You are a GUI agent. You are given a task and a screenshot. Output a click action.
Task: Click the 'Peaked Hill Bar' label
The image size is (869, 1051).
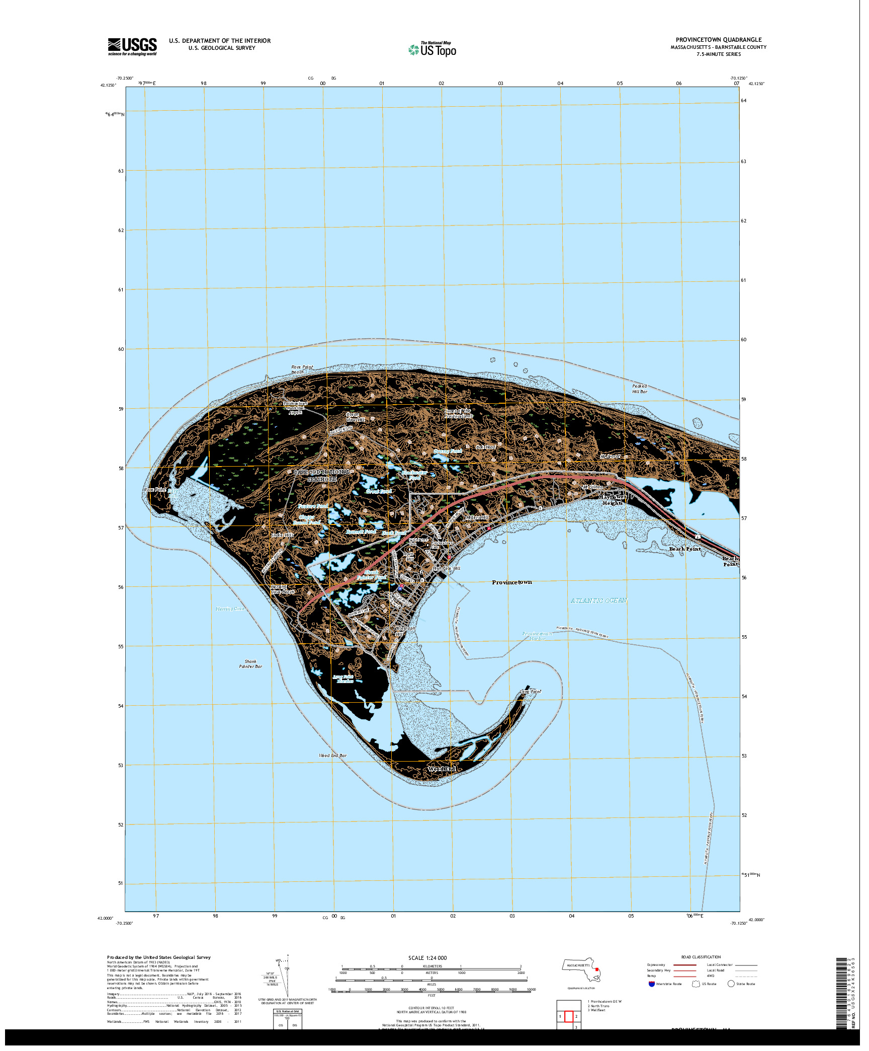click(x=640, y=389)
